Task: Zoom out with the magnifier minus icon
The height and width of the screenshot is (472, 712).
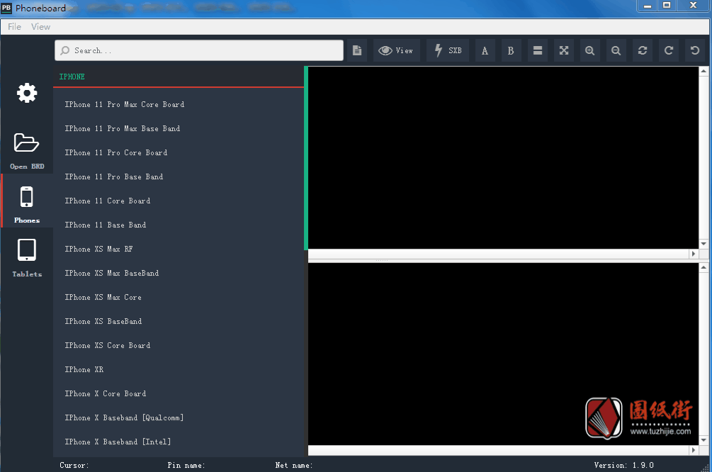Action: 616,50
